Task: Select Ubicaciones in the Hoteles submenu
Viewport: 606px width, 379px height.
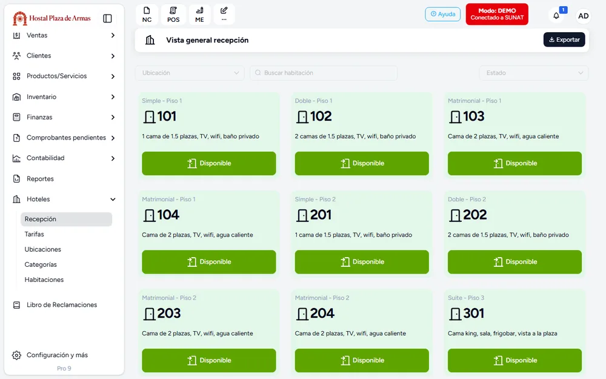Action: pos(43,249)
